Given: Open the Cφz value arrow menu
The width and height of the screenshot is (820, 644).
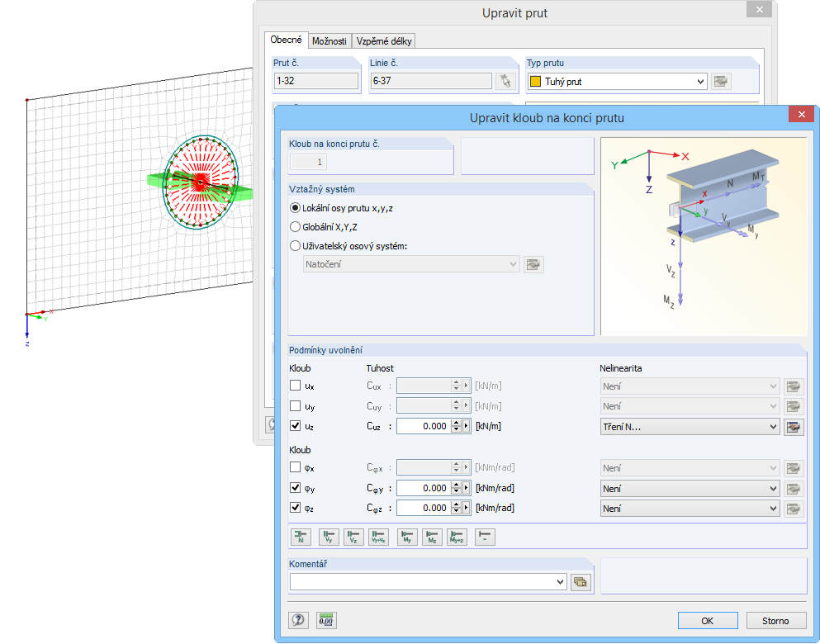Looking at the screenshot, I should (x=467, y=508).
